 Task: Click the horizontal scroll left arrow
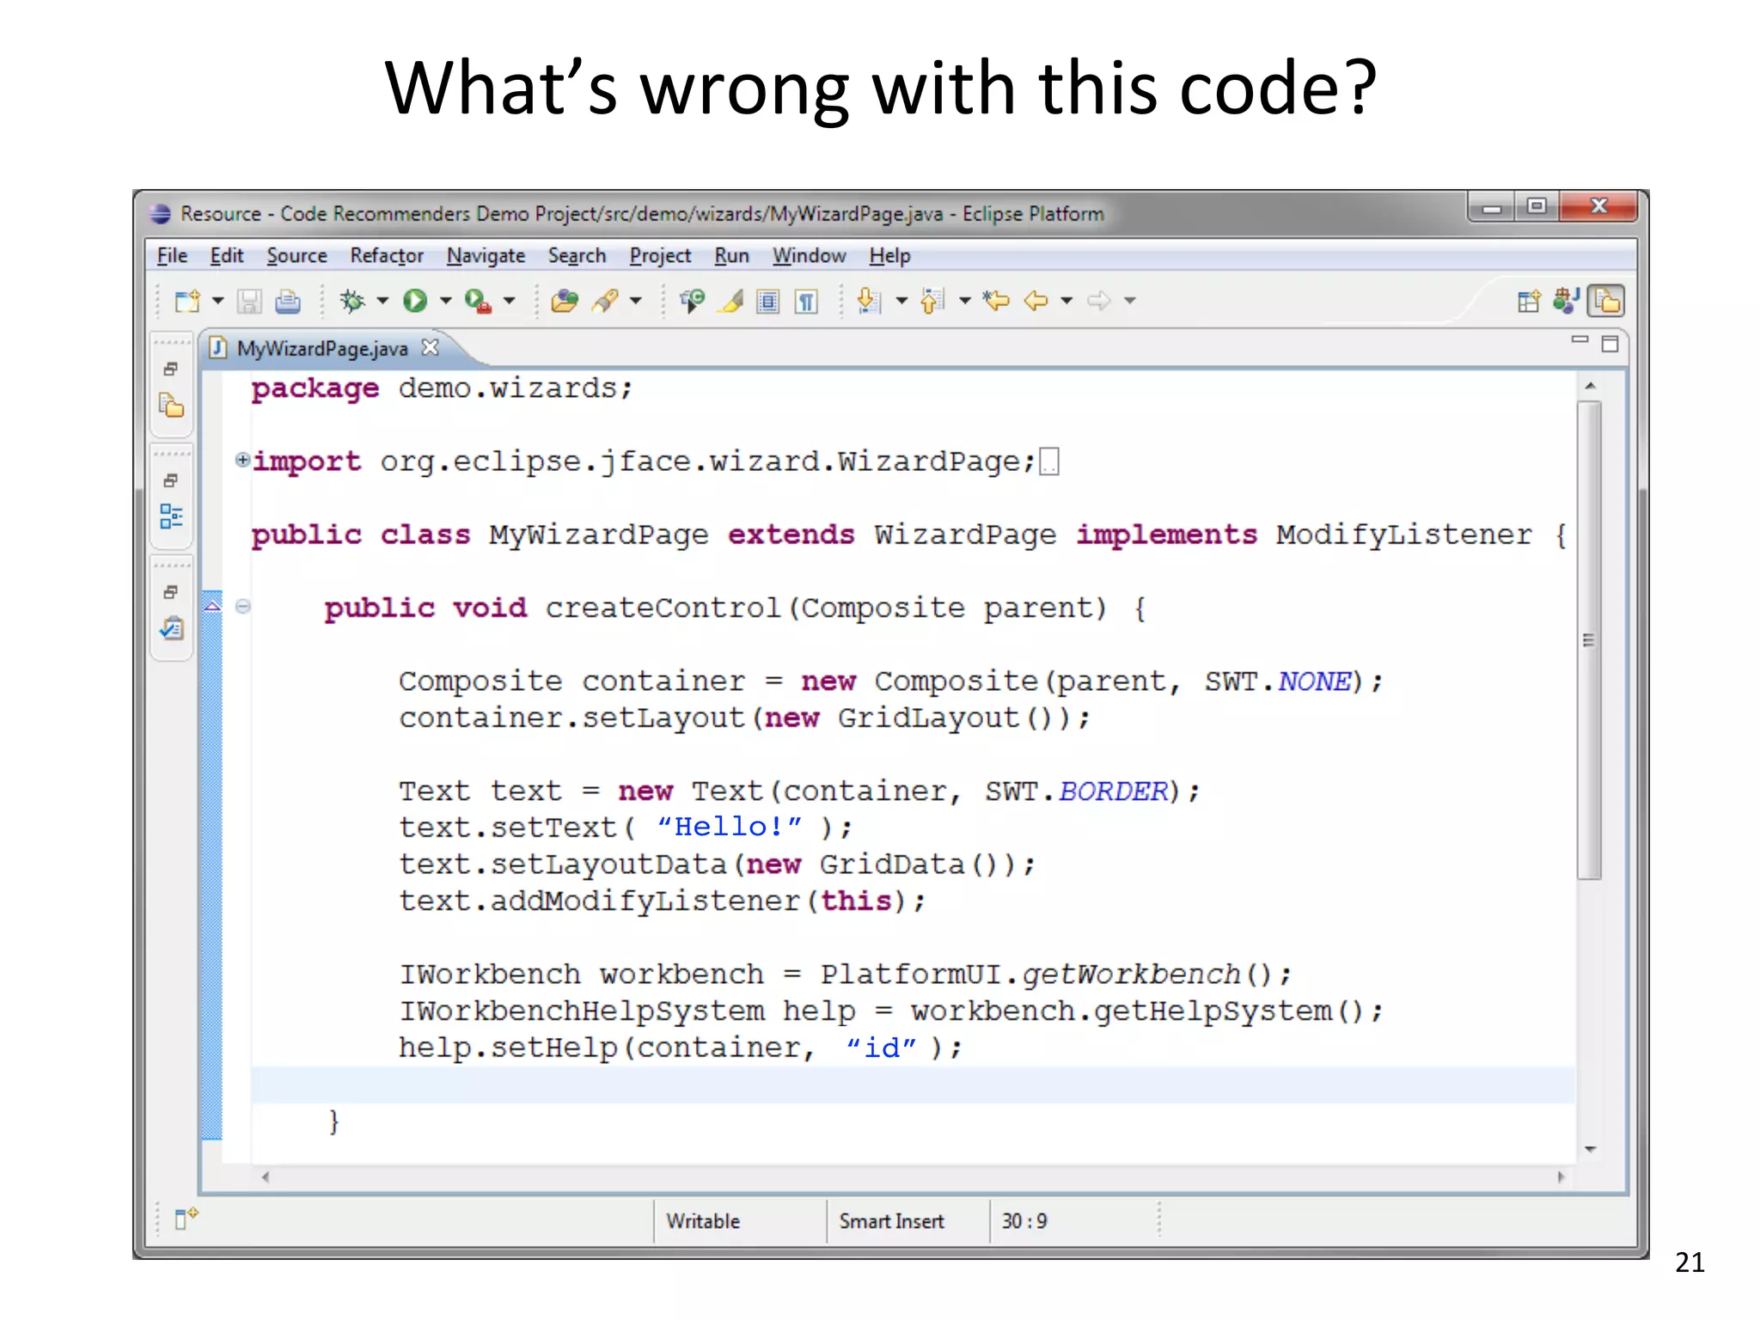[x=266, y=1177]
